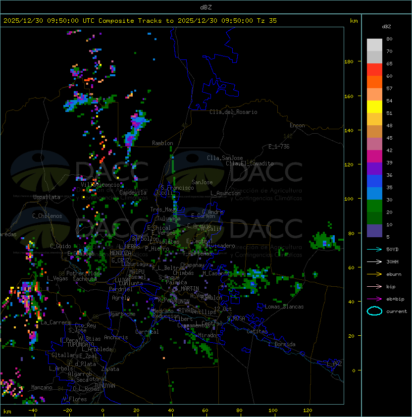412x417 pixels.
Task: Click the MENDOZA city label
Action: pos(120,253)
